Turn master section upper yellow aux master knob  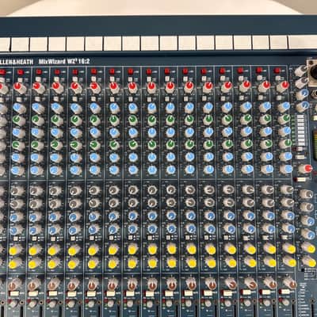pyautogui.click(x=308, y=247)
